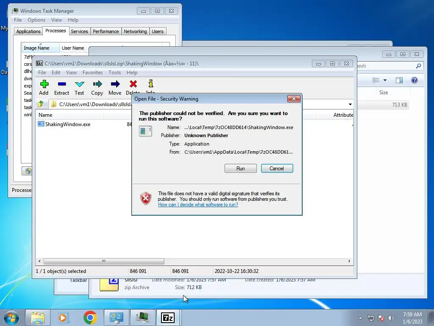Show hidden tray icons arrow

tap(360, 318)
